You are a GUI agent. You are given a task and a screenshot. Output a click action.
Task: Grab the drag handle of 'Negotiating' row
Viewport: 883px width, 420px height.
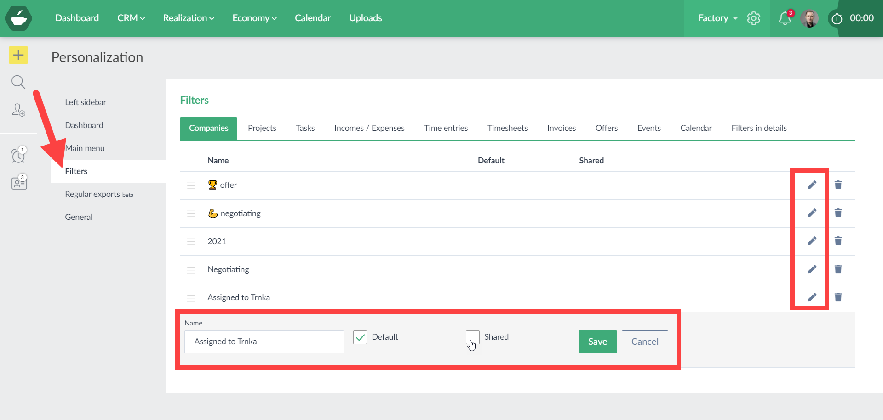tap(191, 270)
